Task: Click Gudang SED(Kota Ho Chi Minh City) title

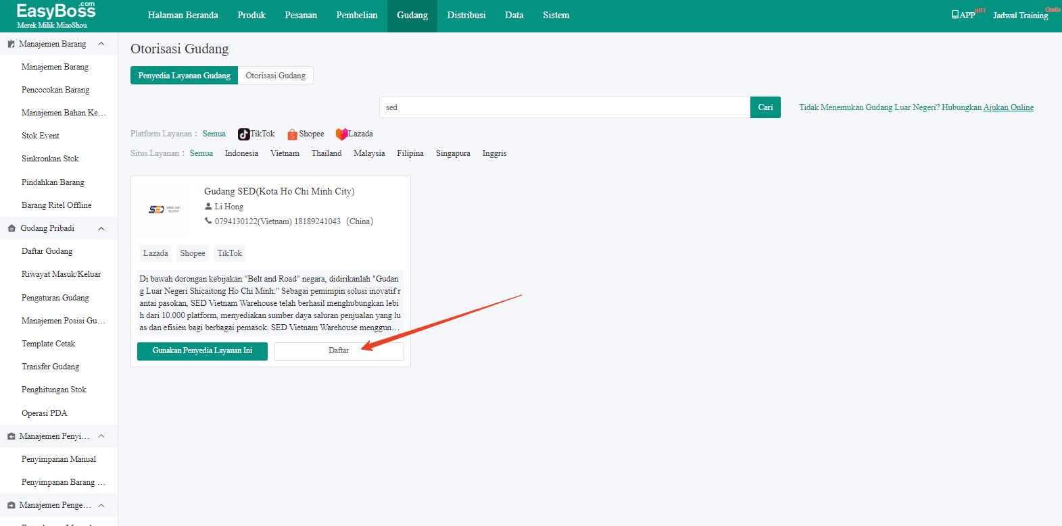Action: (279, 192)
